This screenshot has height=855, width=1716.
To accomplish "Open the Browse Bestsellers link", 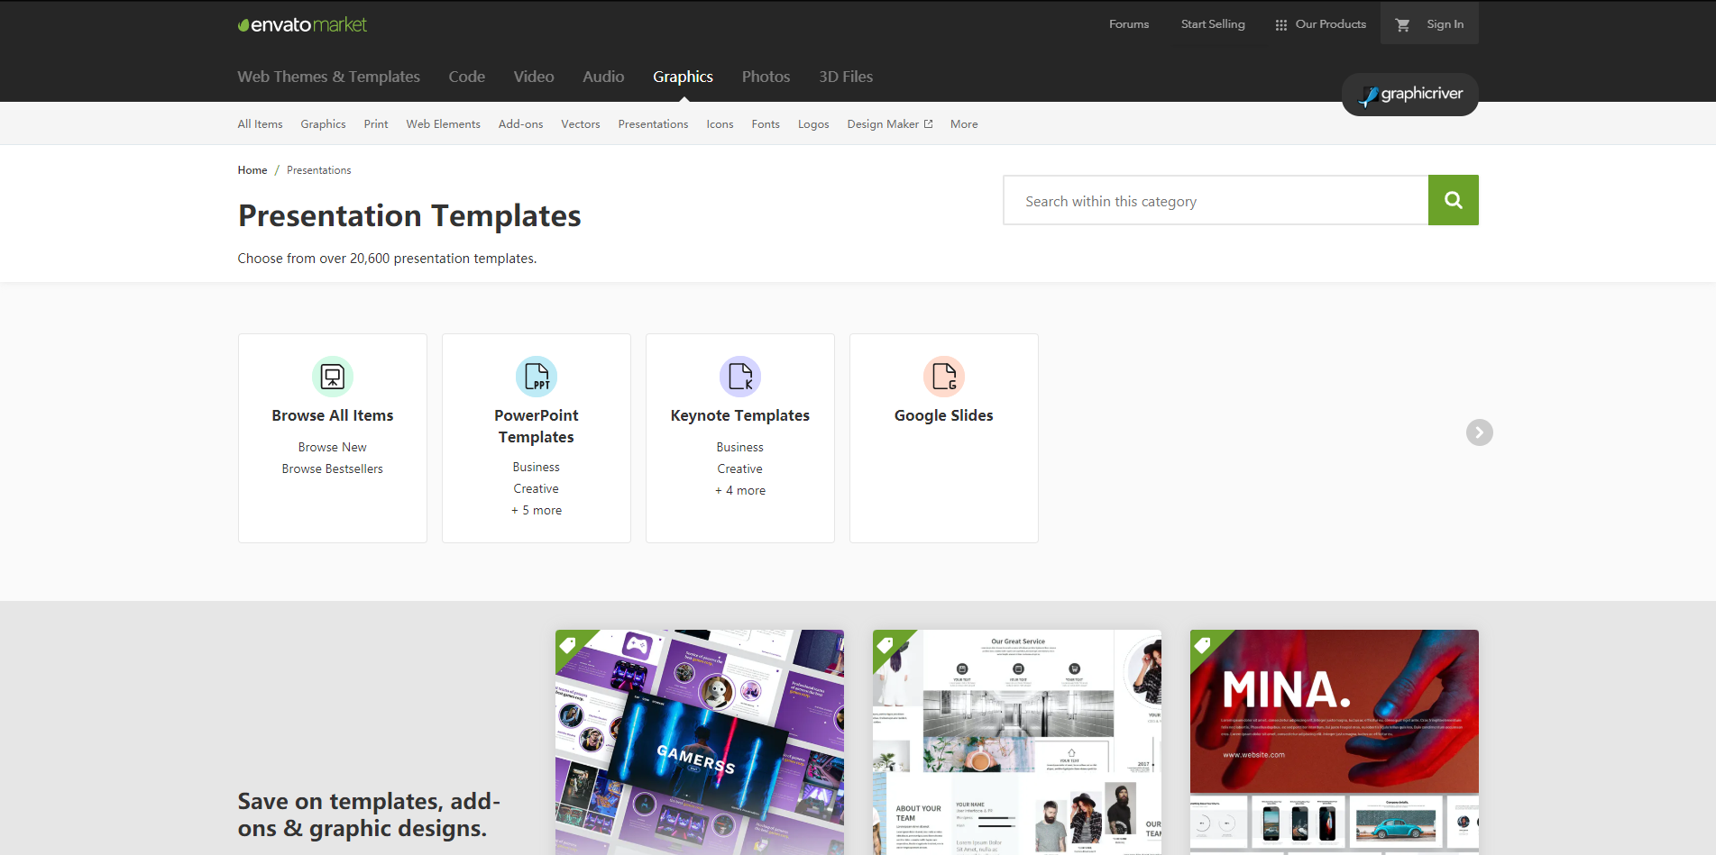I will (x=332, y=468).
